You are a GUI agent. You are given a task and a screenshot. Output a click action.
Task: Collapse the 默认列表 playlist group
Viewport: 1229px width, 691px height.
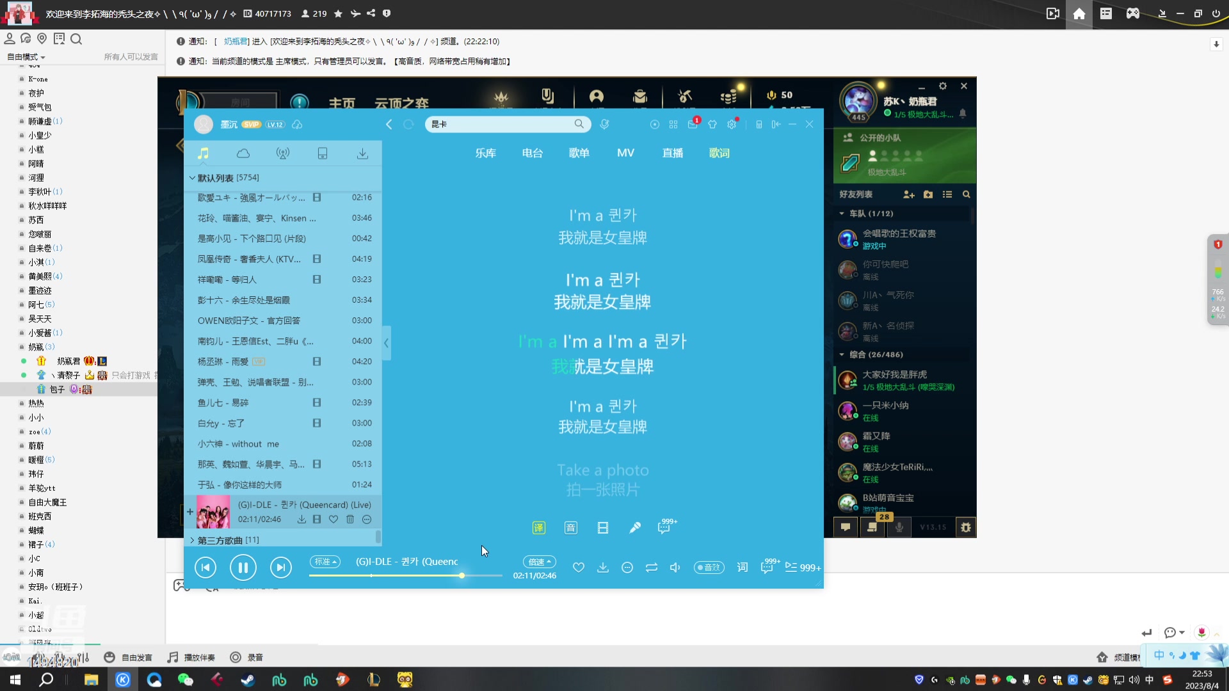[x=192, y=178]
